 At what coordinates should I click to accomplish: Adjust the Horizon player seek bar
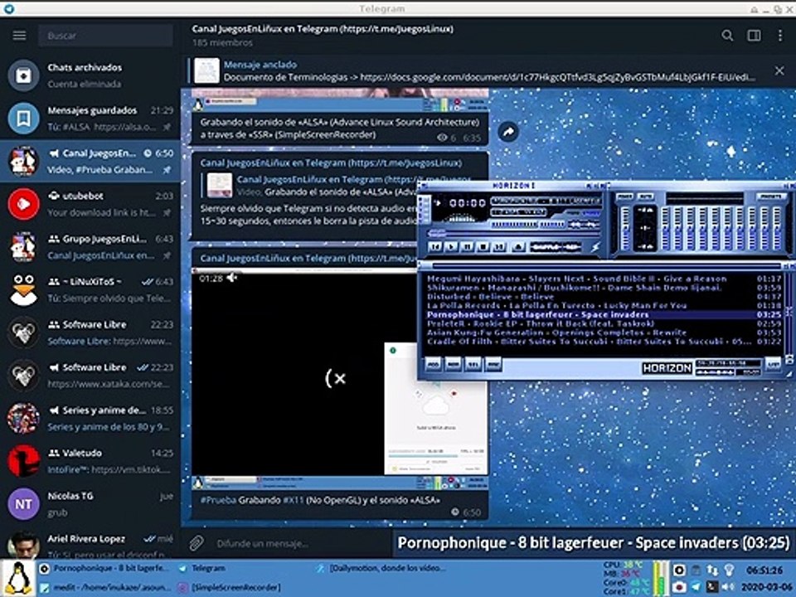(x=512, y=234)
